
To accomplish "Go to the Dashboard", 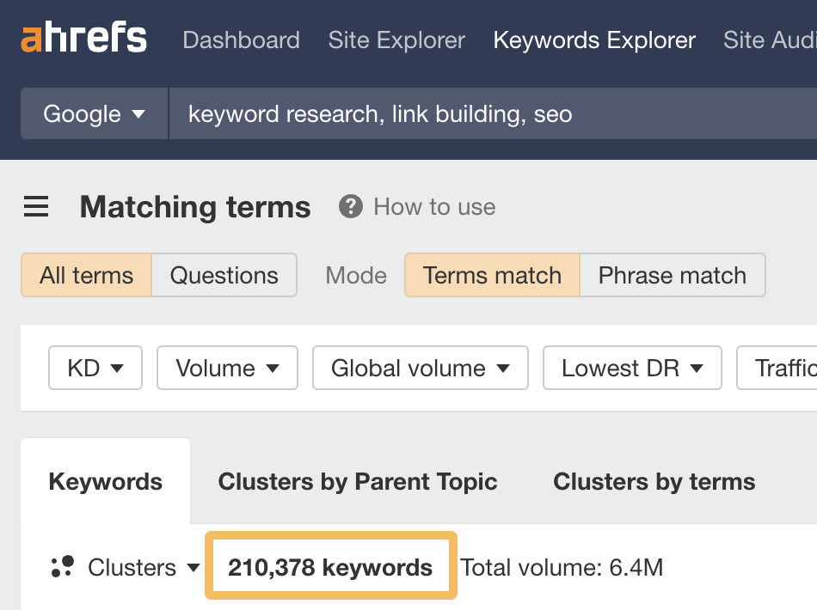I will pyautogui.click(x=241, y=40).
